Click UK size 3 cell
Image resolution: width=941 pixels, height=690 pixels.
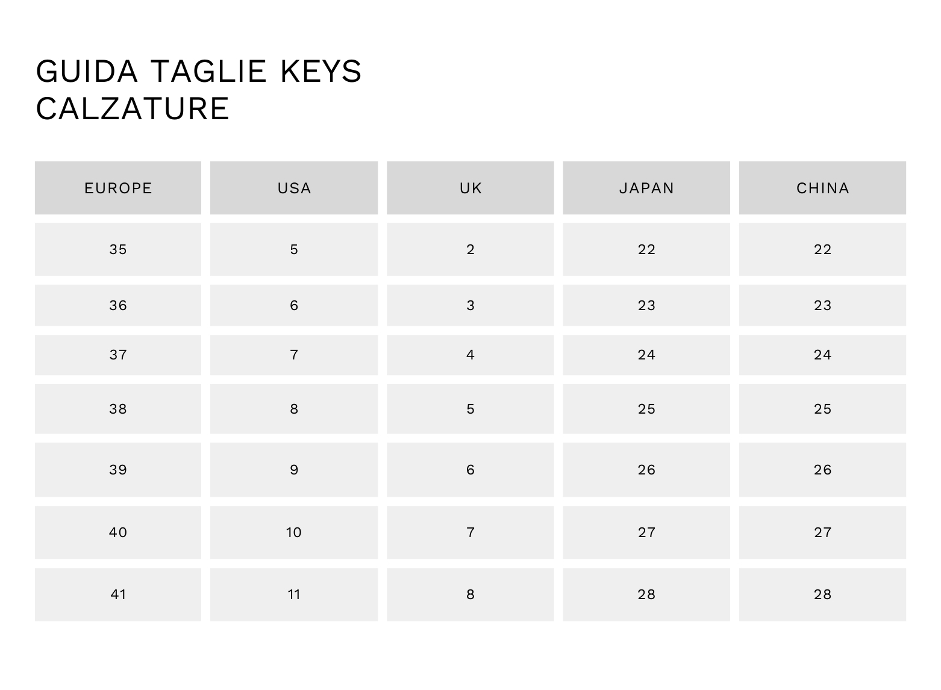pos(470,305)
